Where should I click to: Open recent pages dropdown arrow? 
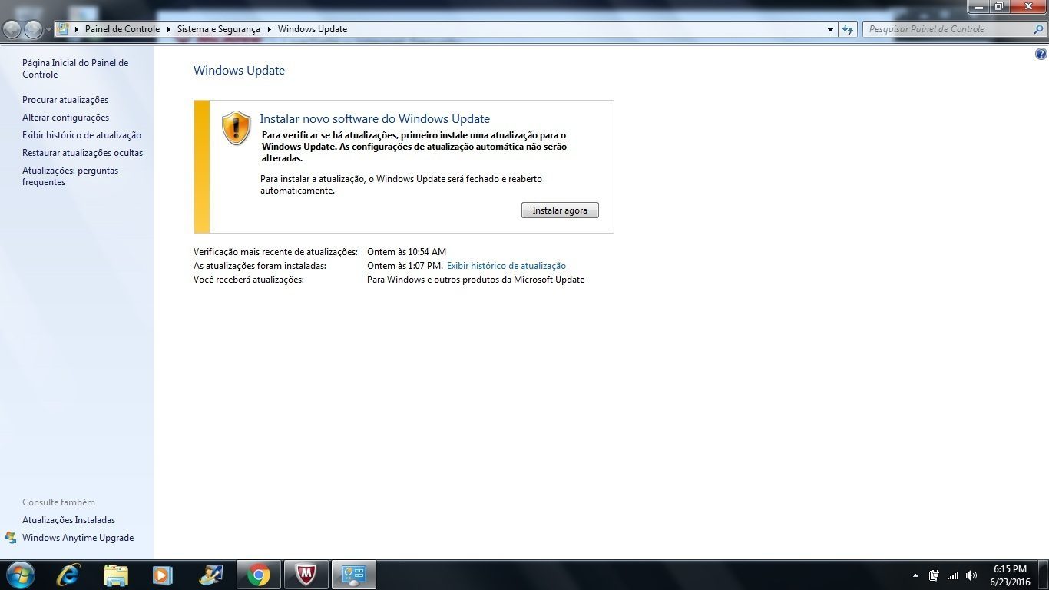[x=48, y=30]
